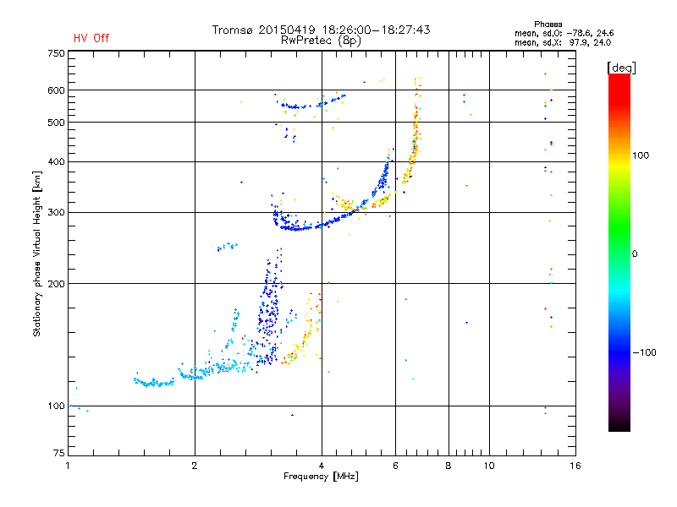Click the colorbar tick label '-100'
The width and height of the screenshot is (677, 507).
[644, 352]
